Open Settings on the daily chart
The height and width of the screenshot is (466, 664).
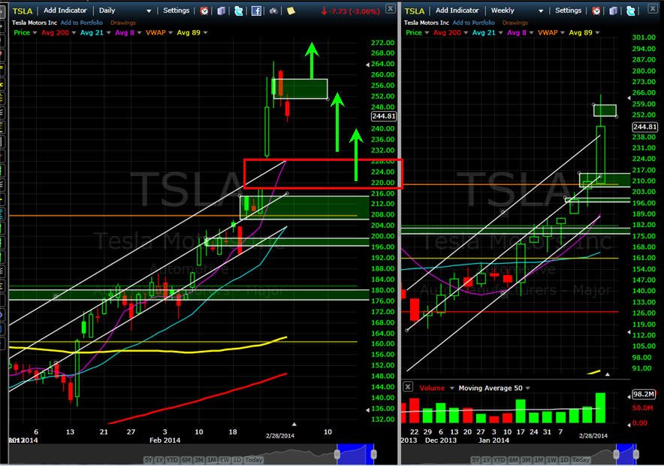[x=177, y=11]
